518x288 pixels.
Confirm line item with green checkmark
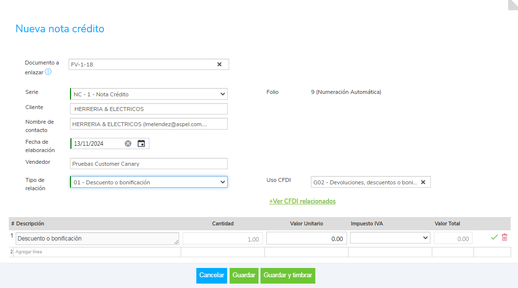coord(494,237)
